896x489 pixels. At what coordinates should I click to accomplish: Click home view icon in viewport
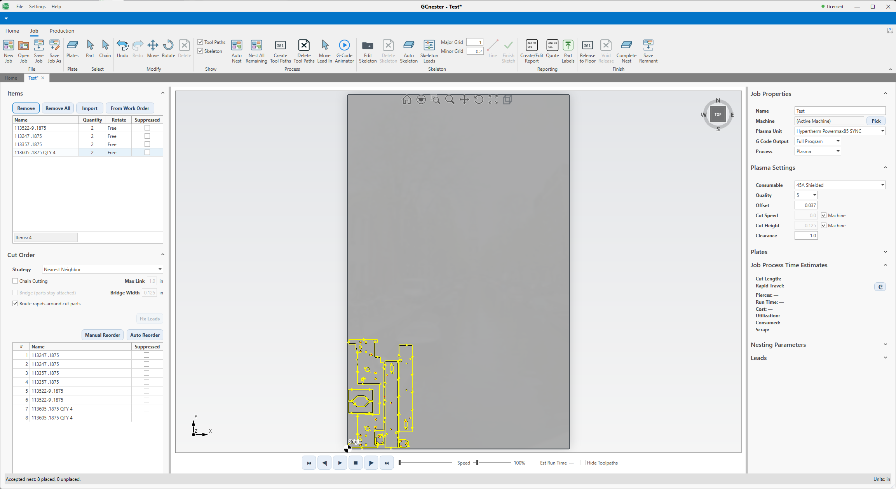tap(406, 99)
